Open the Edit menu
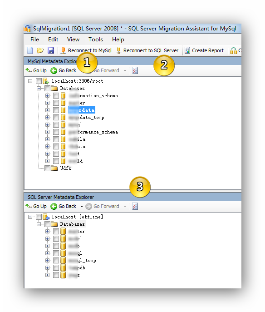Image resolution: width=265 pixels, height=312 pixels. point(53,40)
